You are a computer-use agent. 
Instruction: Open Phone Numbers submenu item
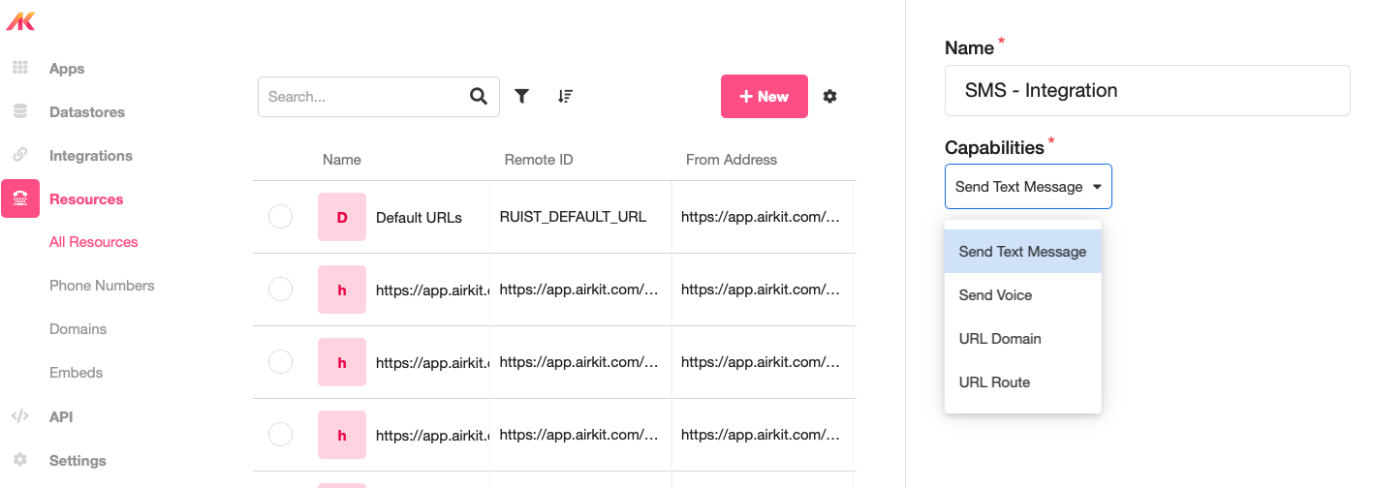pos(102,286)
